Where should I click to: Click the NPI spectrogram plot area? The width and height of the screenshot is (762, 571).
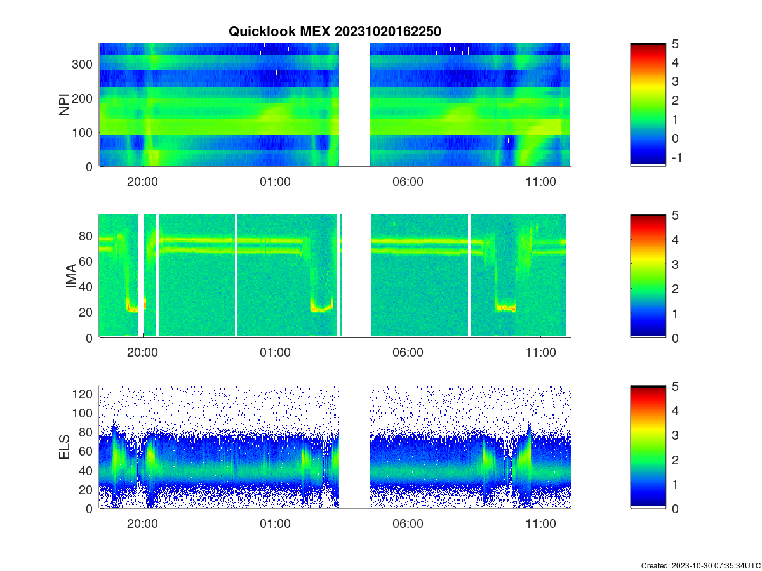[335, 105]
